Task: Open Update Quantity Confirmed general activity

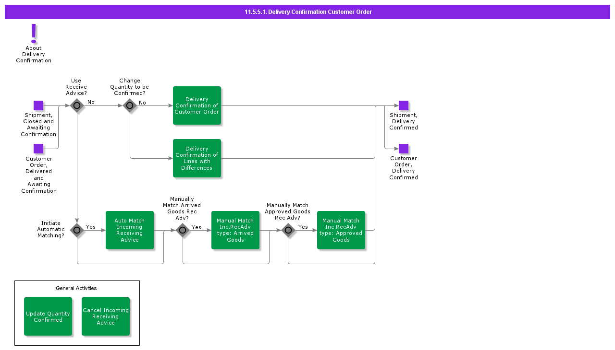Action: click(x=48, y=316)
